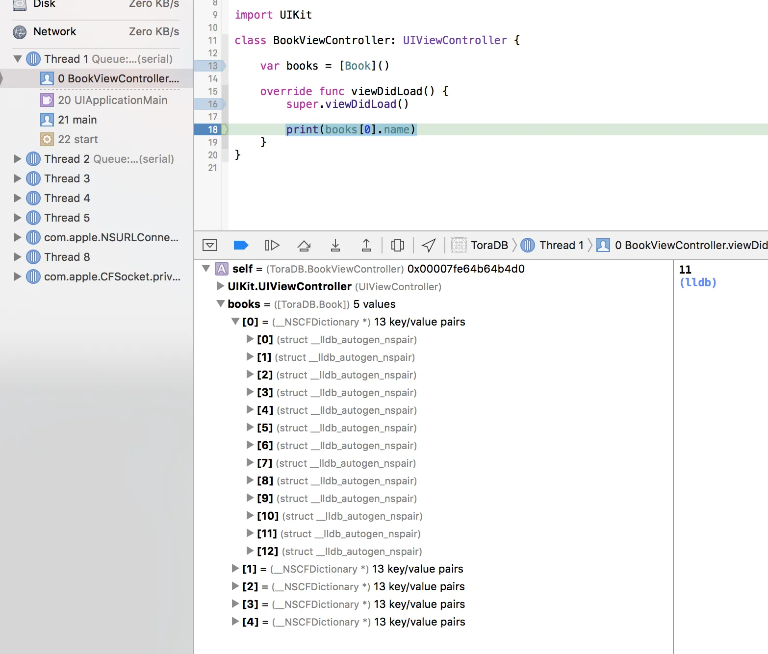The width and height of the screenshot is (768, 654).
Task: Toggle active breakpoint on line 18
Action: pos(211,129)
